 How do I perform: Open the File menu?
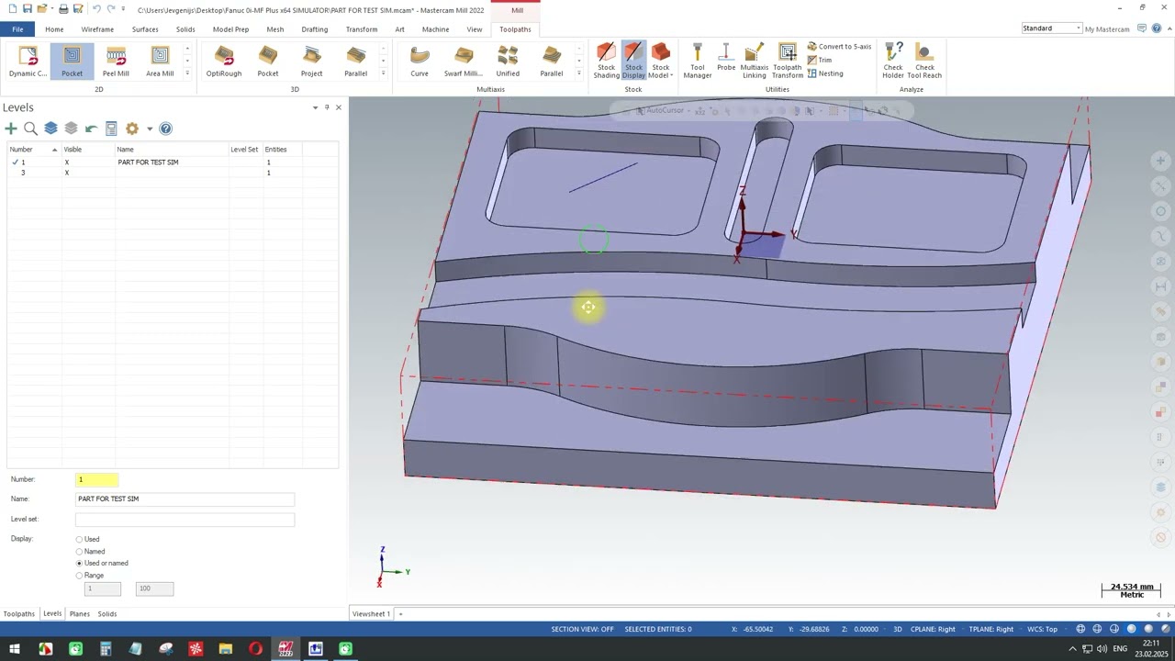17,29
